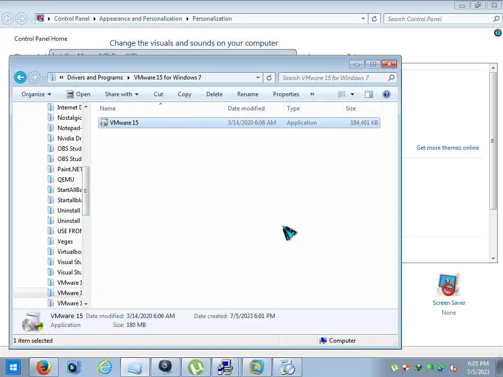503x377 pixels.
Task: Select the Nostalgic folder in navigation pane
Action: 65,118
